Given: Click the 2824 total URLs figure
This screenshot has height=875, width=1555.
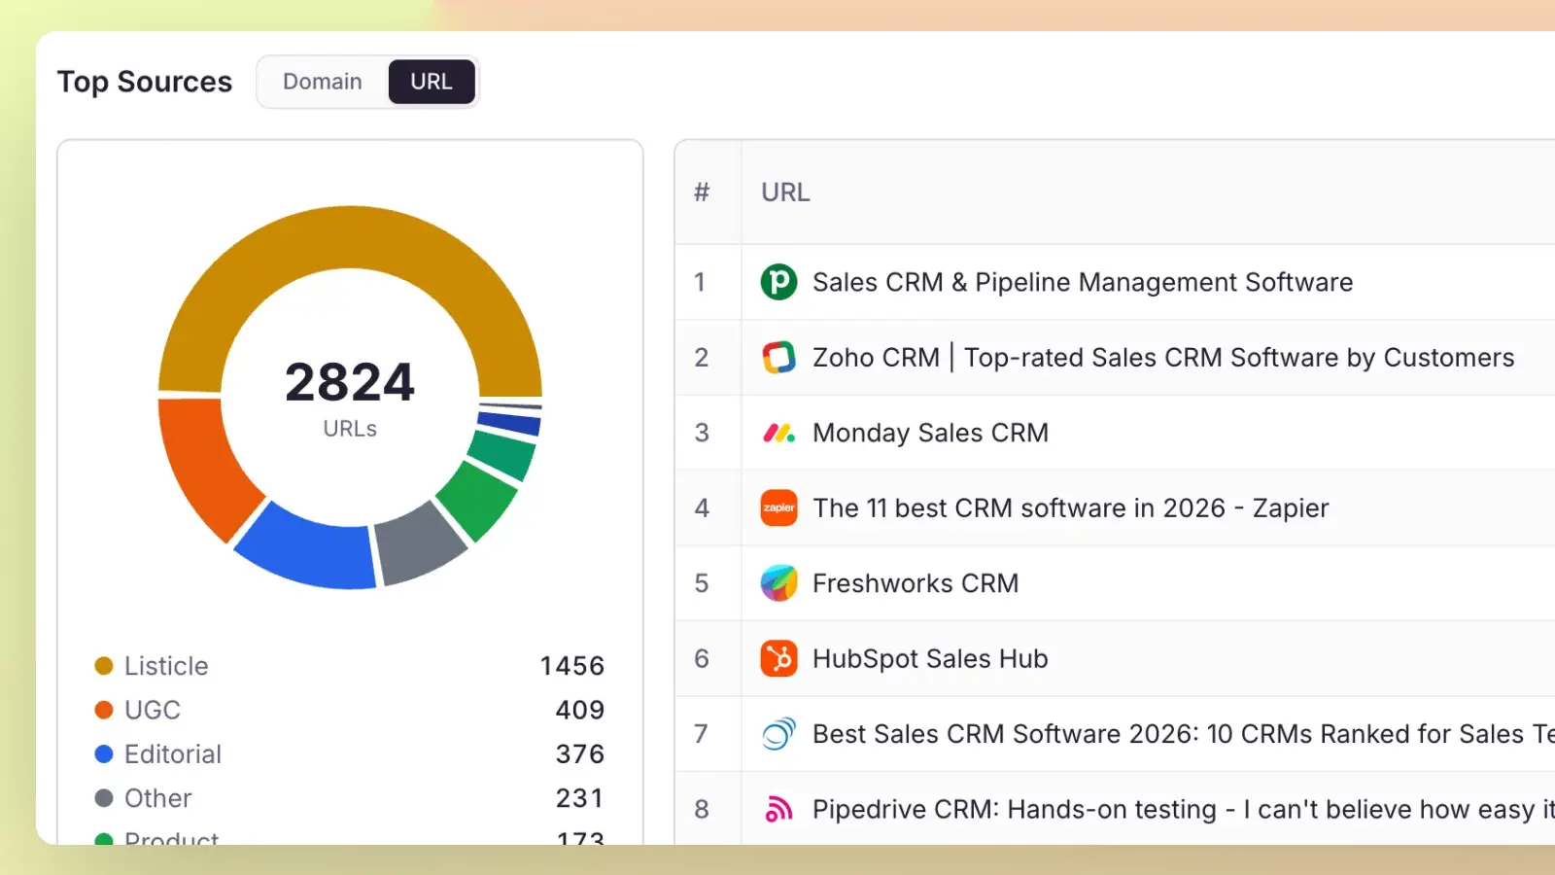Looking at the screenshot, I should (x=350, y=381).
